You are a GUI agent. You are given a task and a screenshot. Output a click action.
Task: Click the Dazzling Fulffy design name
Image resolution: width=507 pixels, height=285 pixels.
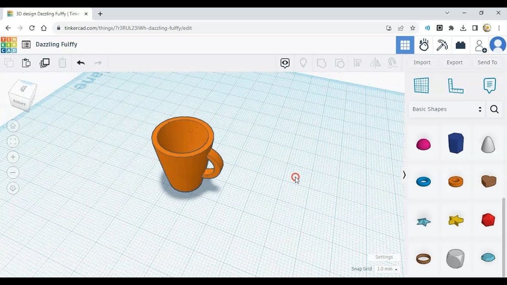click(56, 44)
